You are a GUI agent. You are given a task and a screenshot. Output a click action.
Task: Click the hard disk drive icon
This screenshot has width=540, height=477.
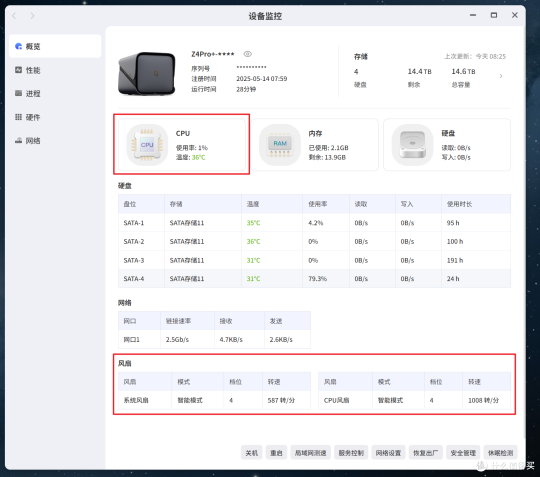412,145
